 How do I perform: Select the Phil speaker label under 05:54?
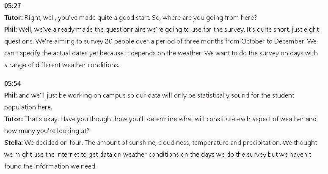[11, 95]
